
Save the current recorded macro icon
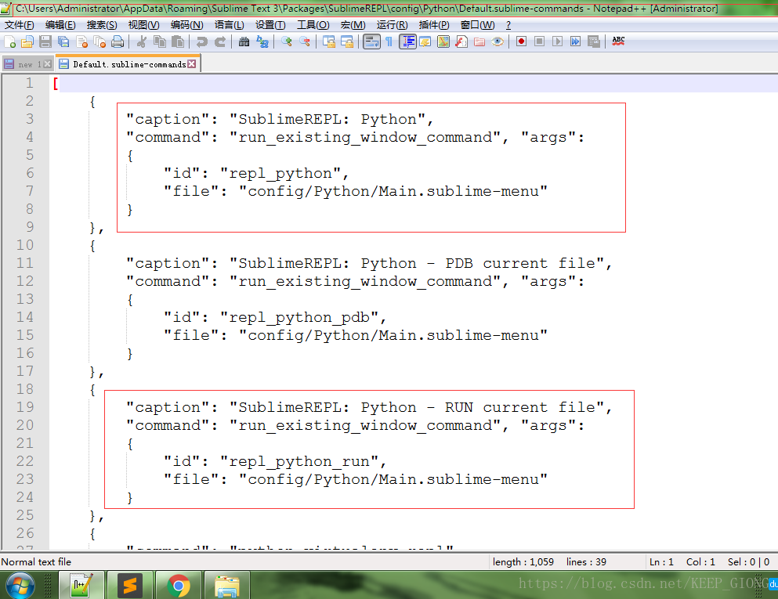594,41
